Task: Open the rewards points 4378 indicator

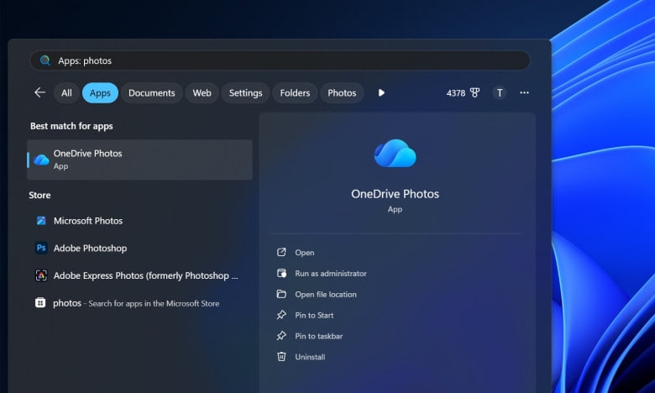Action: (x=463, y=92)
